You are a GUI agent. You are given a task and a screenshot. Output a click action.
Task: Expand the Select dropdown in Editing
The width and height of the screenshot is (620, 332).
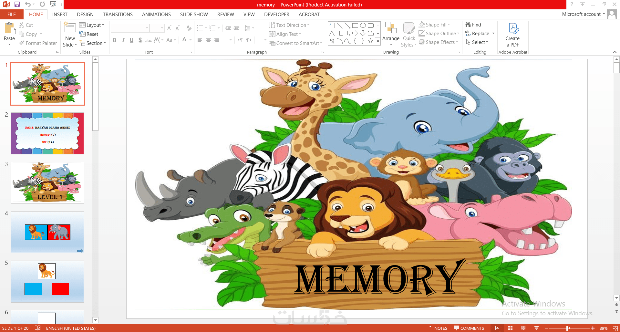coord(477,42)
